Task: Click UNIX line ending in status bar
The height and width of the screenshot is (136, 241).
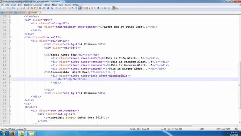Action: point(202,129)
